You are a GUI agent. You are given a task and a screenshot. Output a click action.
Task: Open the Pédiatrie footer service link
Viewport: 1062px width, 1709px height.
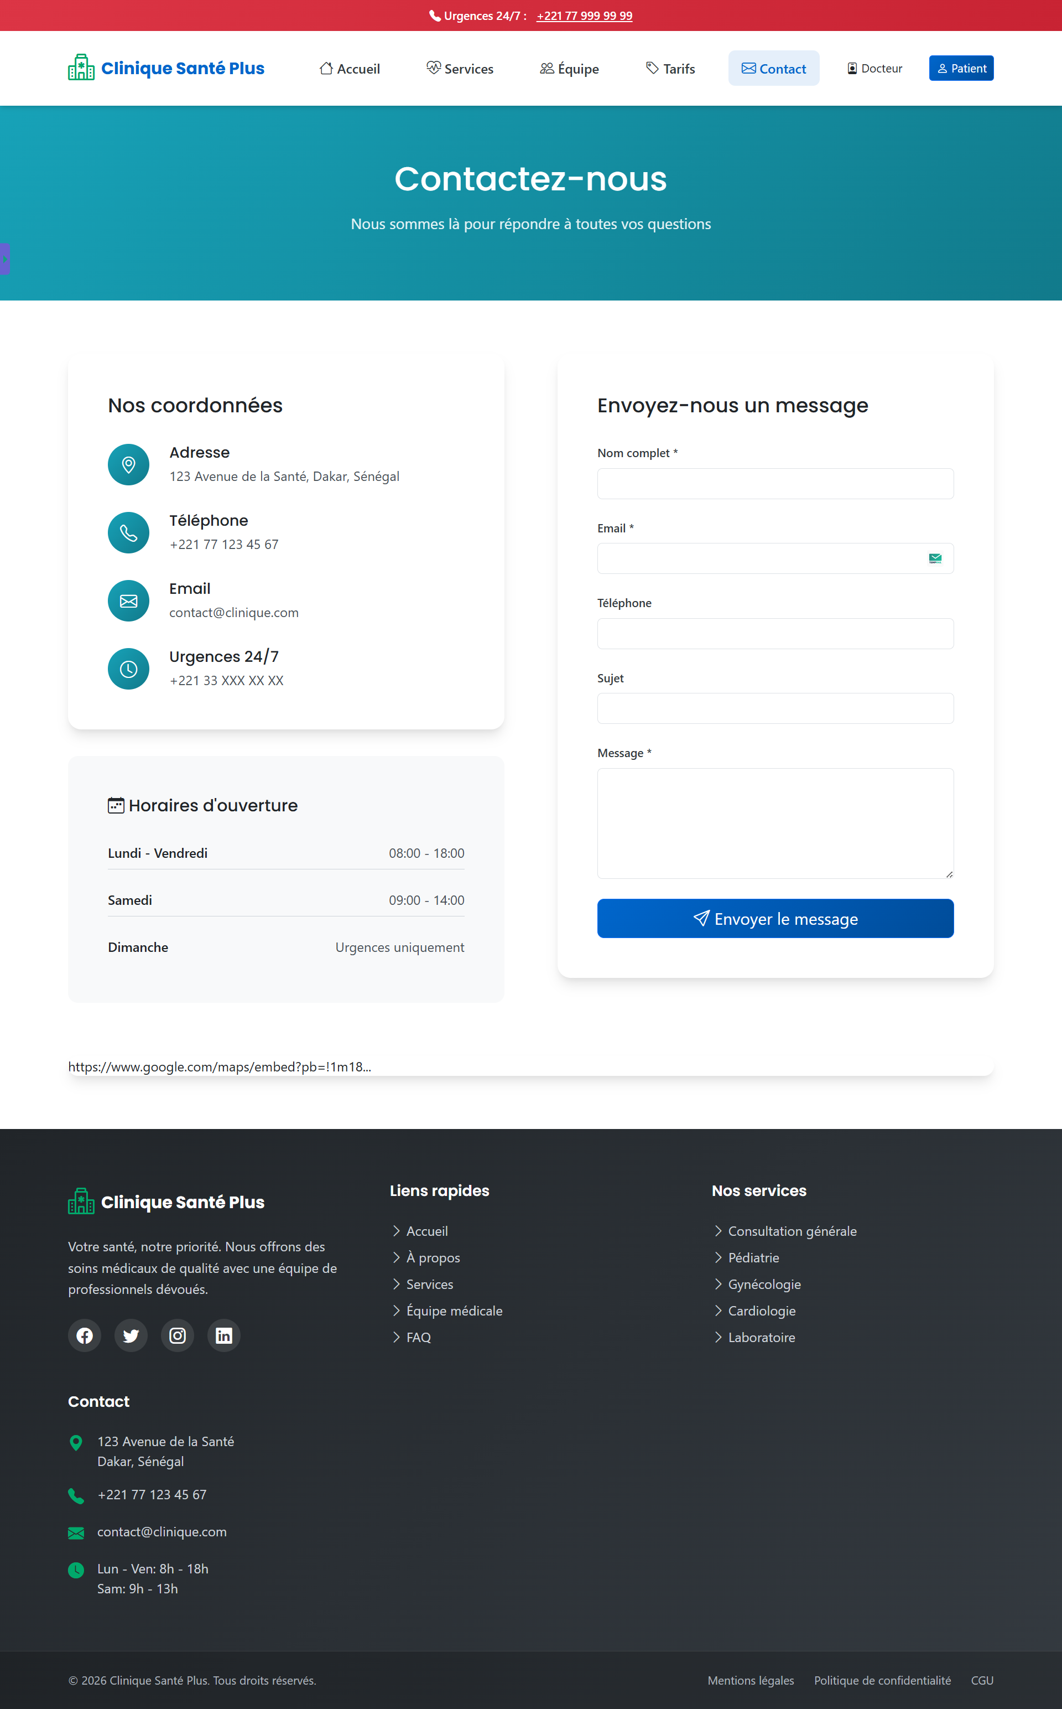[x=753, y=1258]
